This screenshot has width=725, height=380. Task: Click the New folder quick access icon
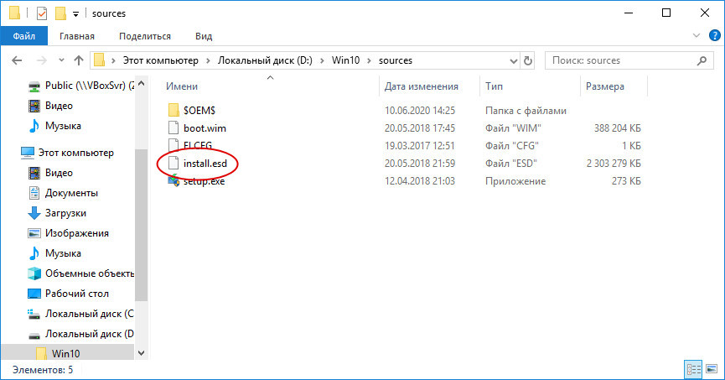(x=60, y=13)
